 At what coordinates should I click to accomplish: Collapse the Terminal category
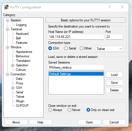(7, 30)
